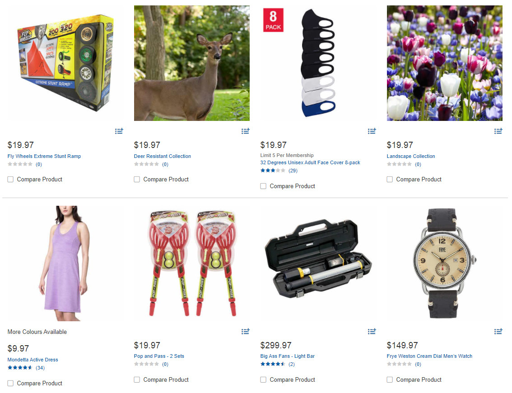Open Frye Weston Cream Dial Men's Watch link
Screen dimensions: 512x393
click(x=429, y=356)
